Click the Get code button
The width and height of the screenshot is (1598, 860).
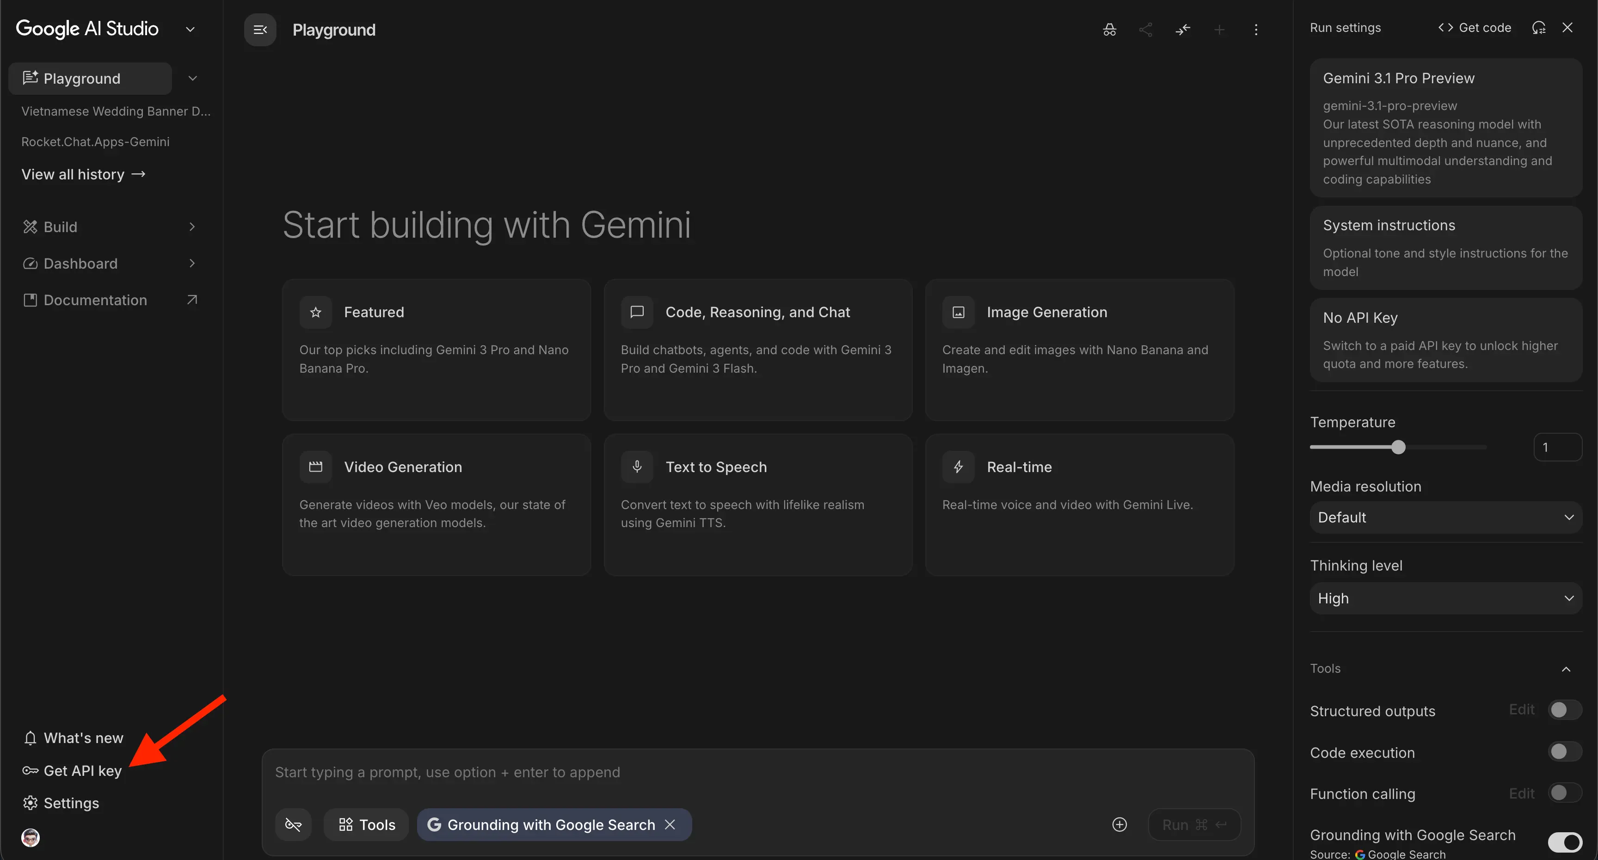point(1475,27)
